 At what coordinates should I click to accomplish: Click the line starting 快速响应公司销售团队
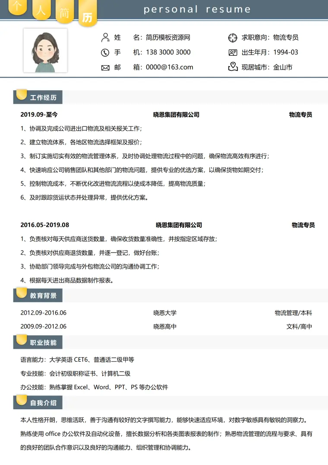click(142, 170)
